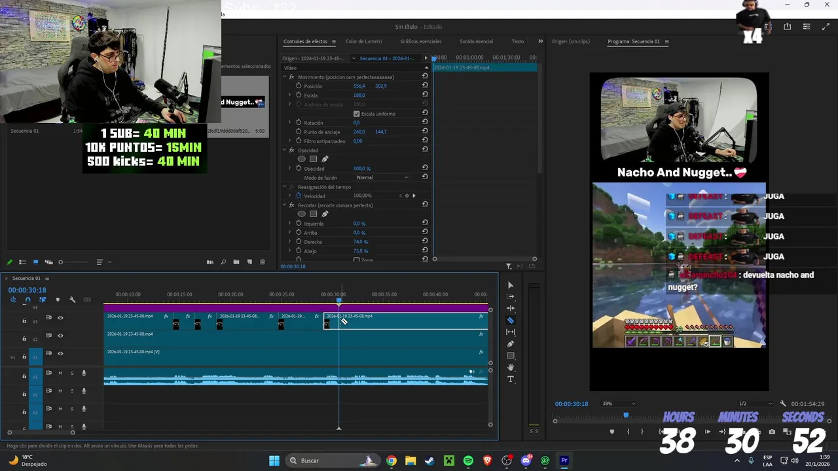
Task: Switch to the Sonido esencial tab
Action: pos(476,41)
